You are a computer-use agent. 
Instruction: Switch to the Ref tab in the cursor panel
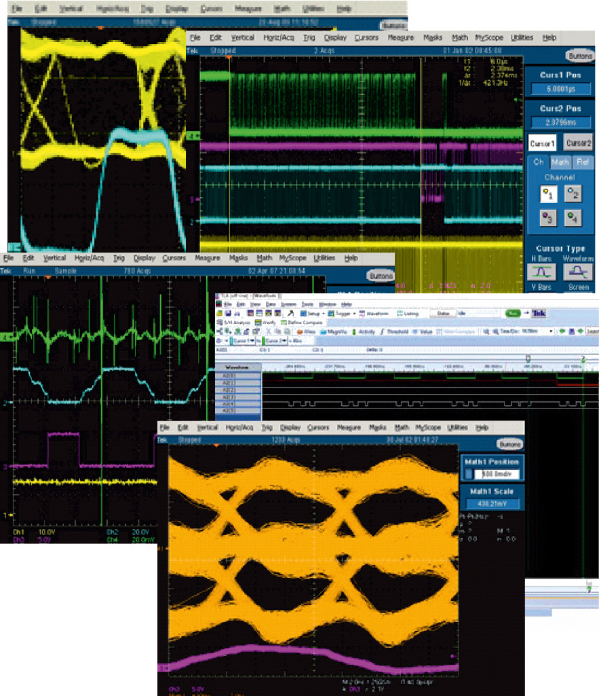click(582, 162)
